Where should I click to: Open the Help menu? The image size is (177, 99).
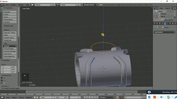pos(27,5)
